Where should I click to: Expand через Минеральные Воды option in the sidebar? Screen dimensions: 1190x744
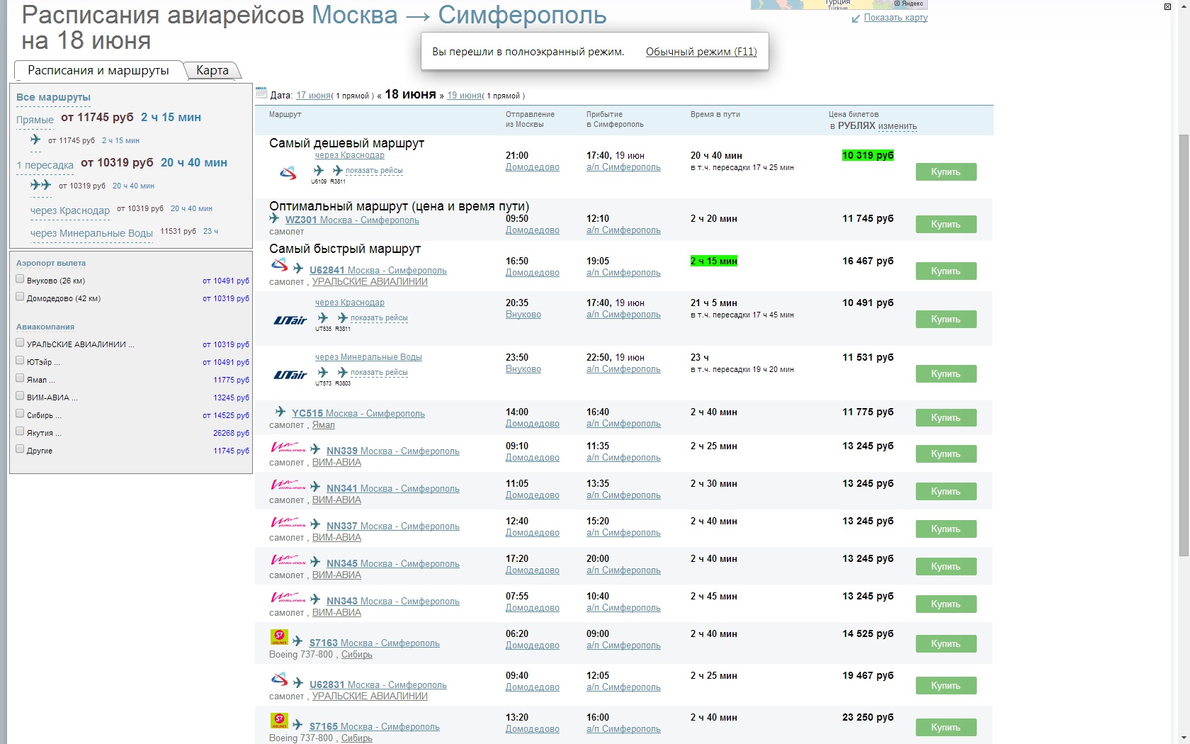(x=91, y=233)
